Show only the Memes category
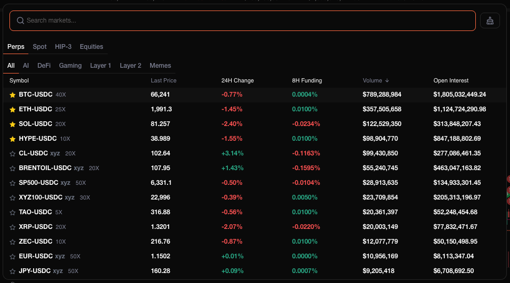Screen dimensions: 510x283 [x=160, y=66]
